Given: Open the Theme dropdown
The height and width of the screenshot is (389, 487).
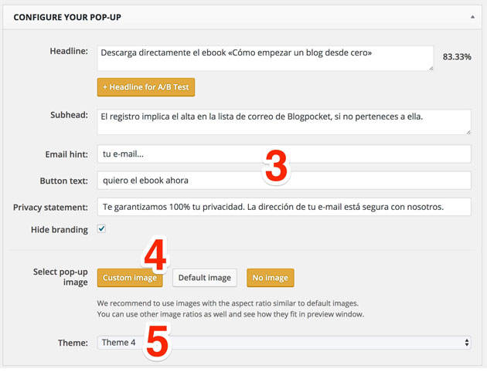Looking at the screenshot, I should 284,343.
